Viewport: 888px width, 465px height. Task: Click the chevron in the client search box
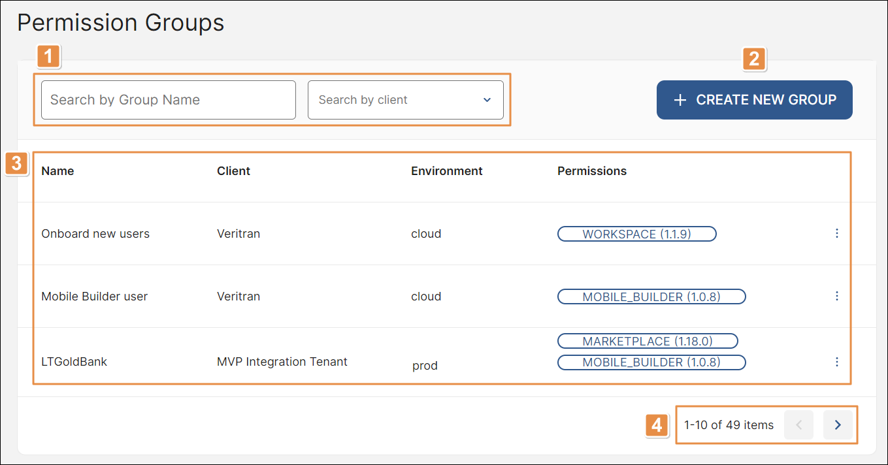(x=487, y=100)
